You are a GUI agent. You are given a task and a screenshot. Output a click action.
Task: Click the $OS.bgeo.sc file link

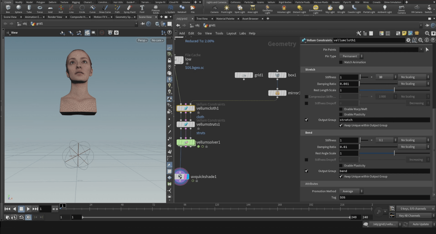tap(194, 68)
